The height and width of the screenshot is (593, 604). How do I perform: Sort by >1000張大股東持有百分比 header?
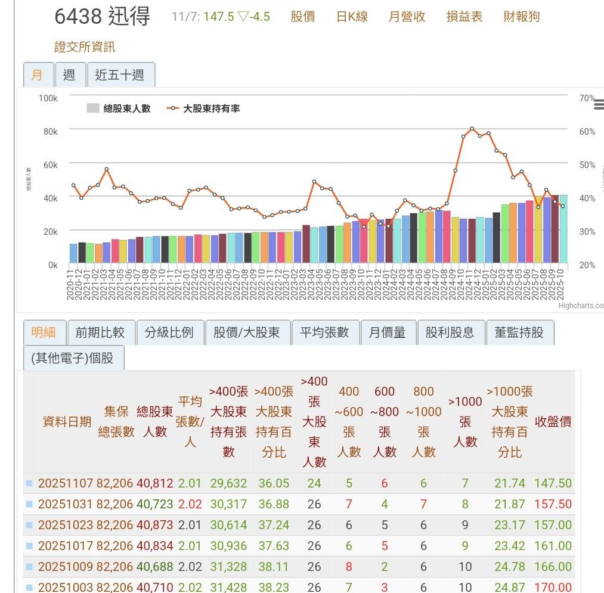coord(510,421)
